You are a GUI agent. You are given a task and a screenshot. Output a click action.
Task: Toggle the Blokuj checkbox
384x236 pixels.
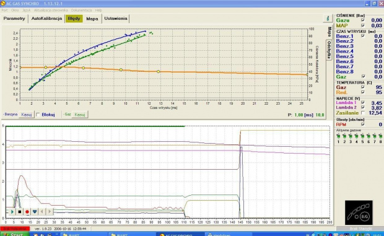click(38, 115)
